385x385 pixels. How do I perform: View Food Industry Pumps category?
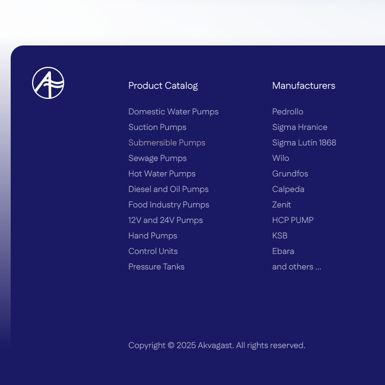click(168, 205)
